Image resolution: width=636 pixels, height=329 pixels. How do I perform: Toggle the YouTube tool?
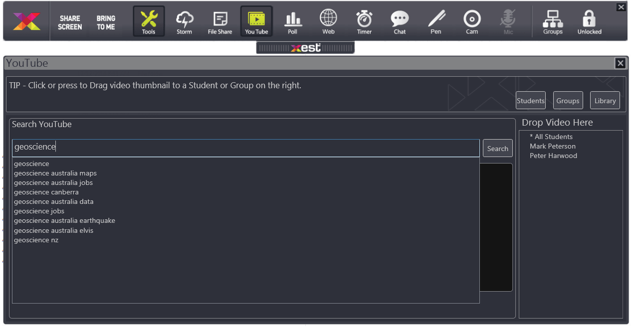tap(256, 21)
